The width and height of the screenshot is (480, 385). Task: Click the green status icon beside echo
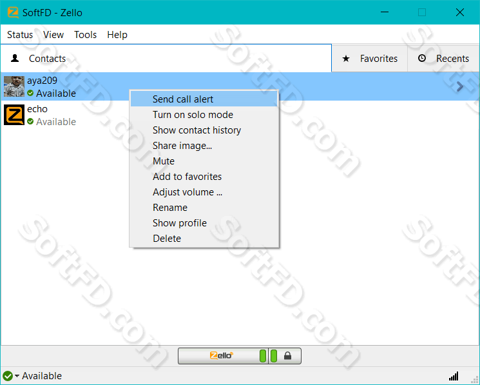[x=30, y=122]
